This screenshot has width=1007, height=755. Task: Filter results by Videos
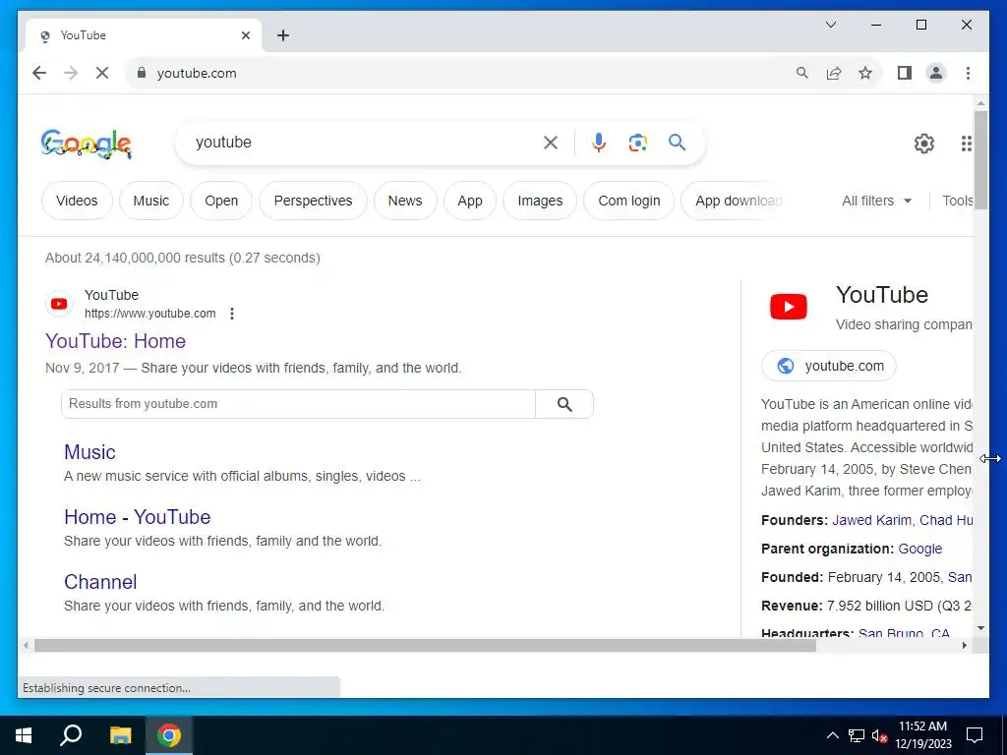click(x=77, y=201)
